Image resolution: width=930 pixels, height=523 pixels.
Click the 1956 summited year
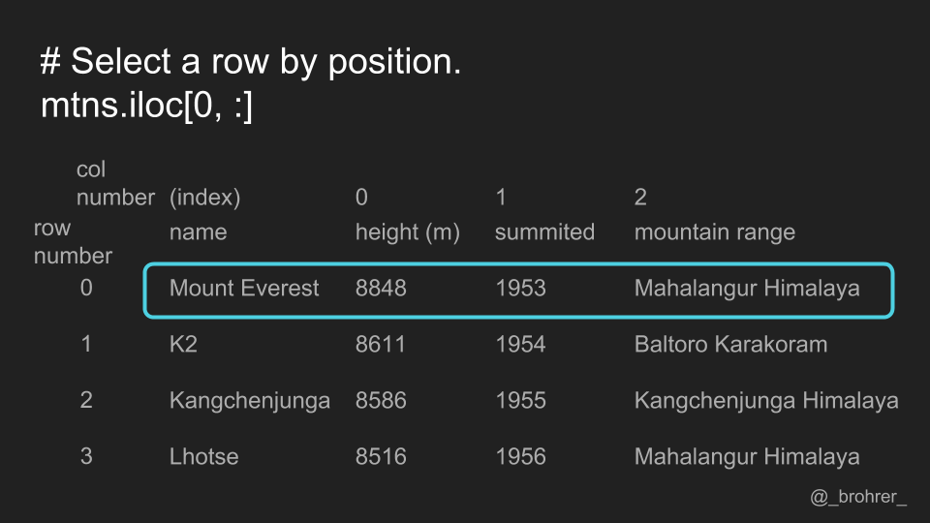coord(520,456)
